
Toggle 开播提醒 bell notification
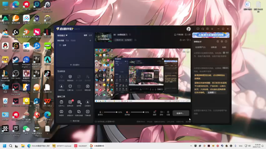point(179,34)
